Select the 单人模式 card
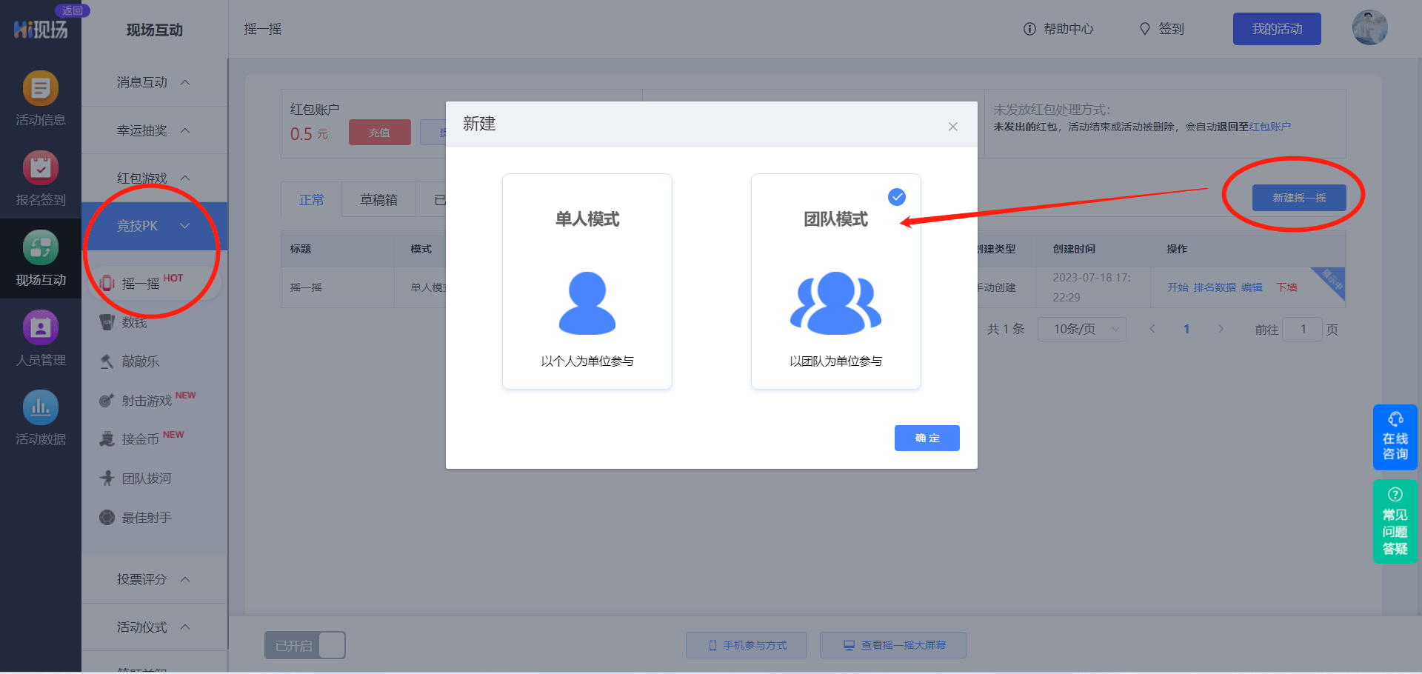Viewport: 1422px width, 674px height. tap(587, 281)
